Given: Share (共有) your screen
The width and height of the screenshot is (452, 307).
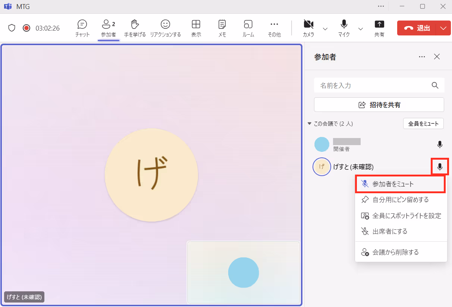Looking at the screenshot, I should 379,28.
